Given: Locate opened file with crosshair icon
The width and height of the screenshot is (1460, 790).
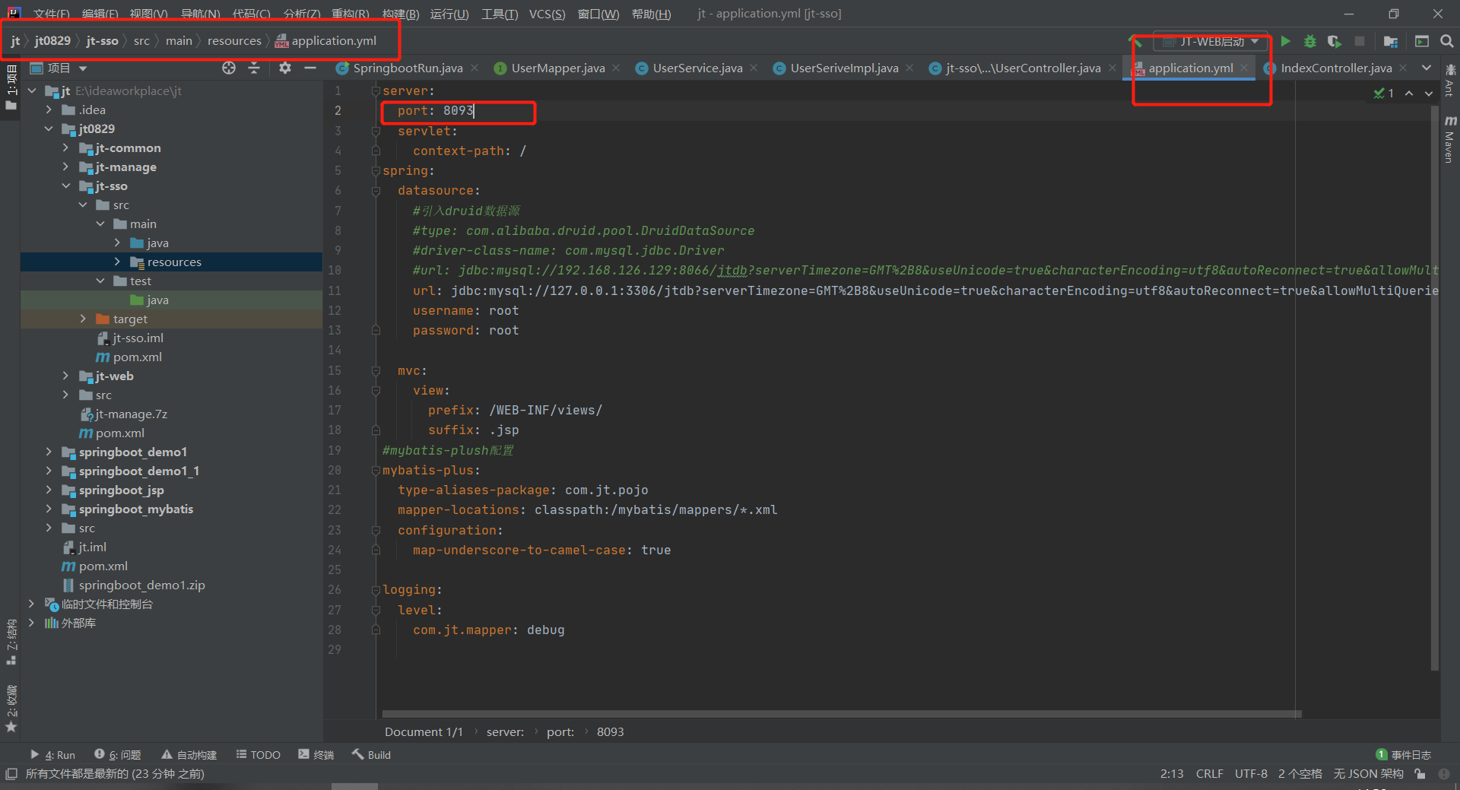Looking at the screenshot, I should pyautogui.click(x=229, y=68).
